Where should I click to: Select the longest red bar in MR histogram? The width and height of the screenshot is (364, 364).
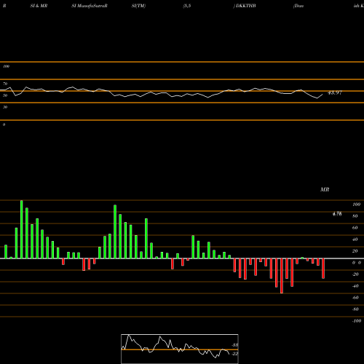pyautogui.click(x=282, y=276)
